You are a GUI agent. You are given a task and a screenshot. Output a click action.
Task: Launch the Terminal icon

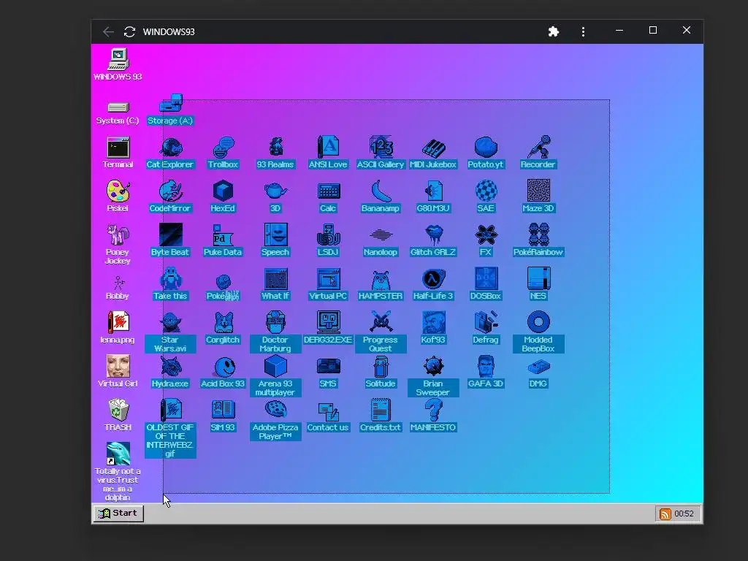coord(118,148)
